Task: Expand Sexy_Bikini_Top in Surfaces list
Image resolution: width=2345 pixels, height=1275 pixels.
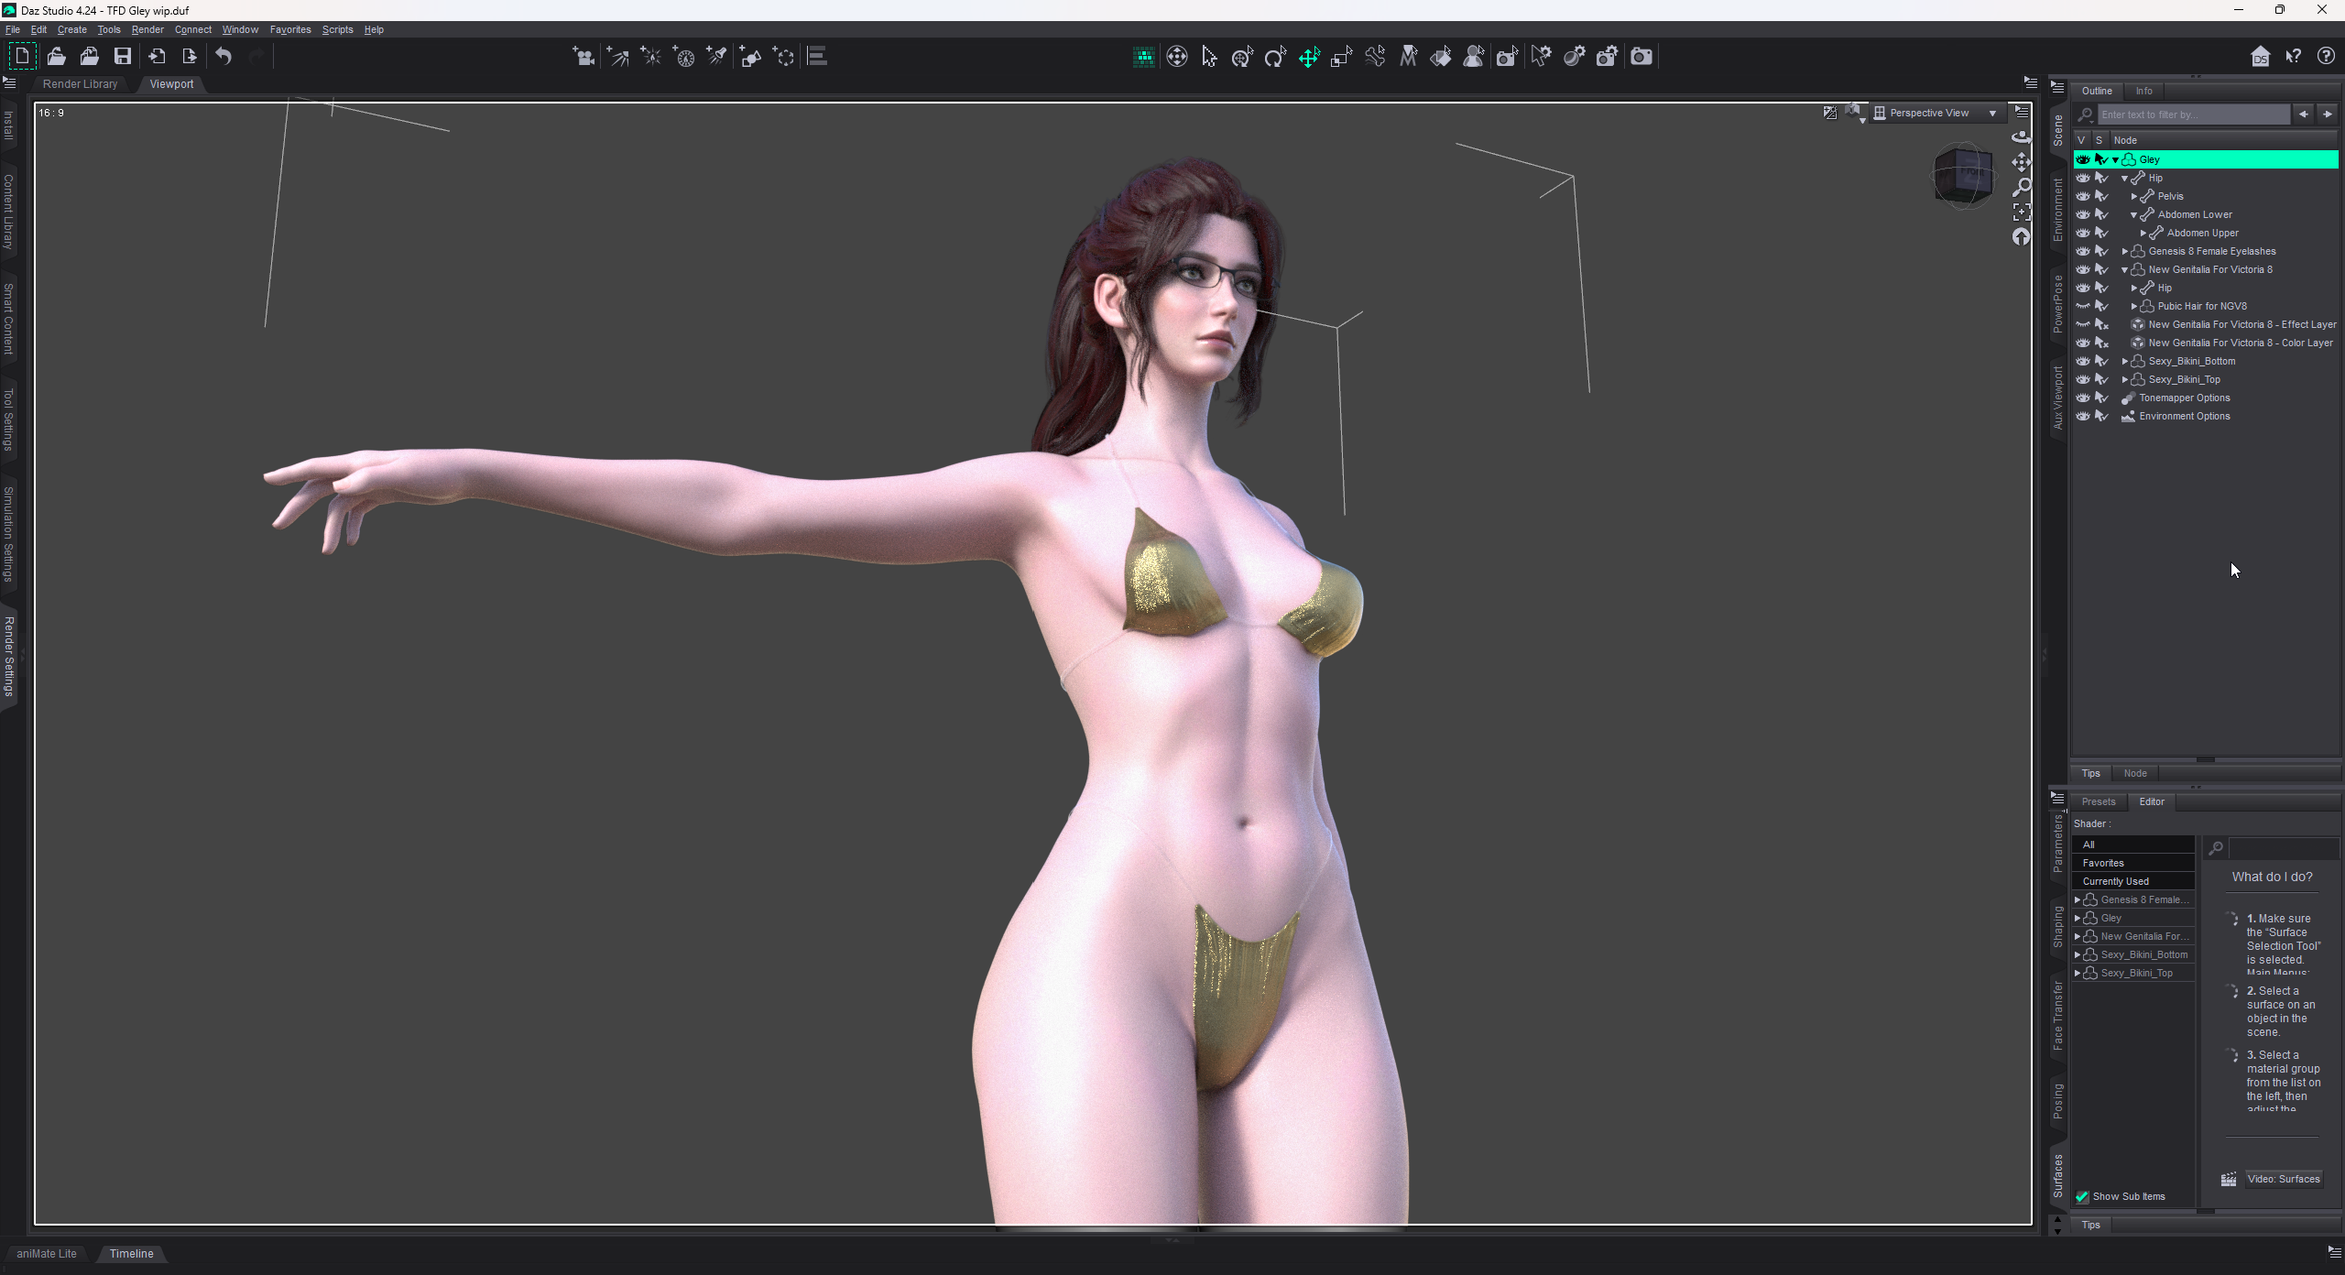Action: 2078,973
